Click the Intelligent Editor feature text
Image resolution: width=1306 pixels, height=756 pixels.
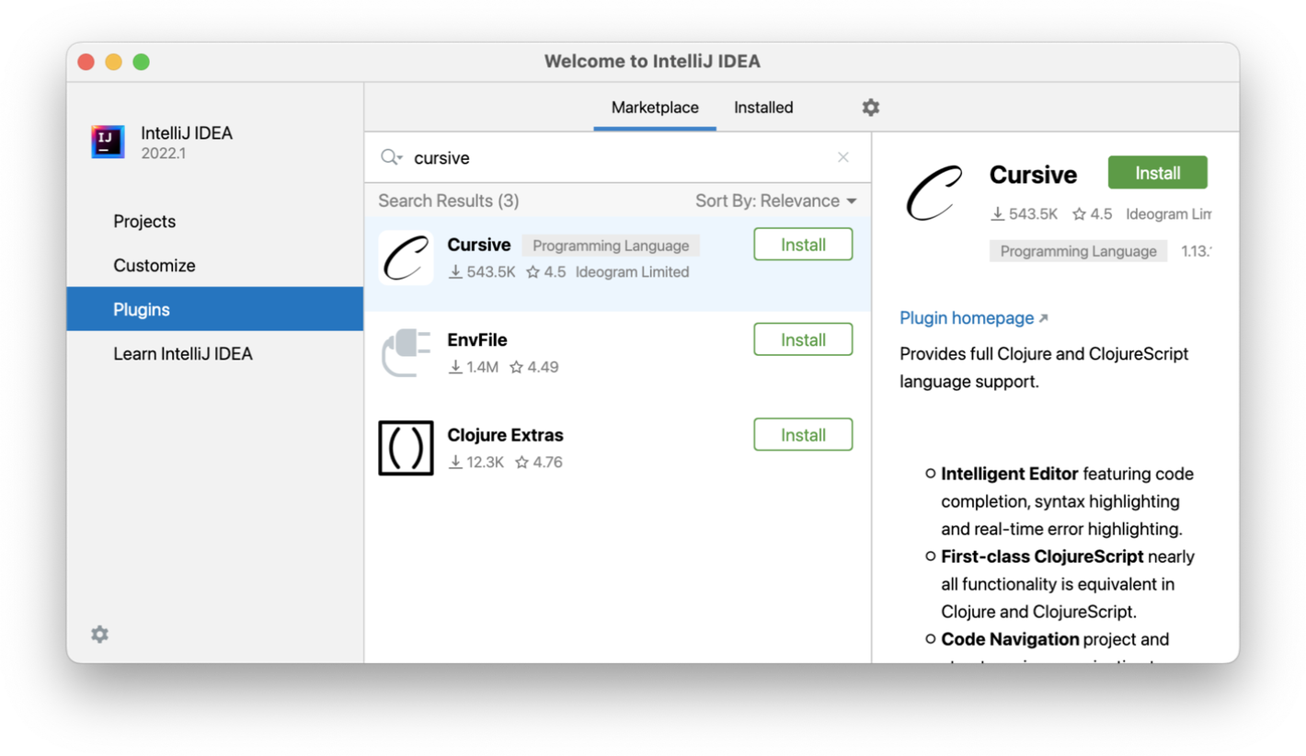(x=1010, y=475)
